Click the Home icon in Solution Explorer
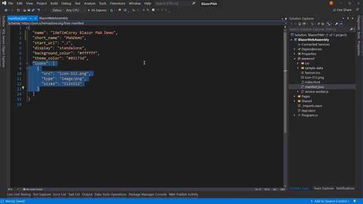This screenshot has height=204, width=363. pyautogui.click(x=299, y=24)
